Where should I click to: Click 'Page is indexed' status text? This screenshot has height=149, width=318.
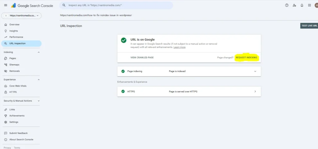177,71
